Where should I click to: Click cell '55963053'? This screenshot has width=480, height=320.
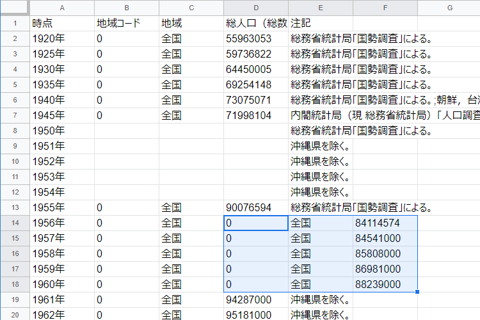coord(256,38)
